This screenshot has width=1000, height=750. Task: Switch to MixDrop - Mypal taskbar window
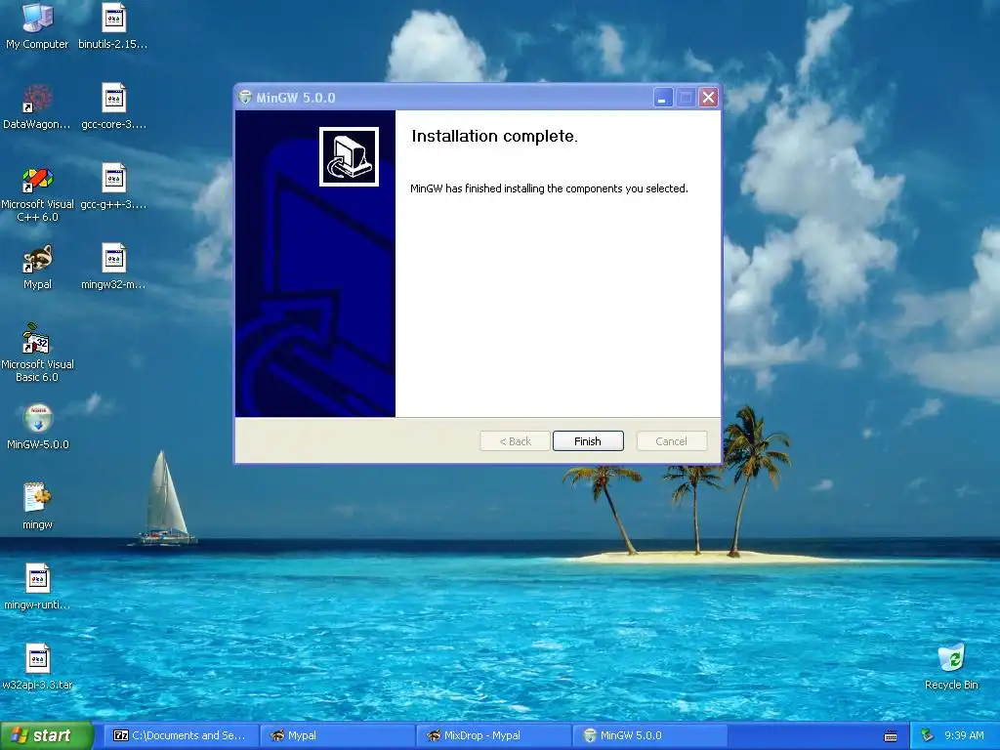[494, 735]
